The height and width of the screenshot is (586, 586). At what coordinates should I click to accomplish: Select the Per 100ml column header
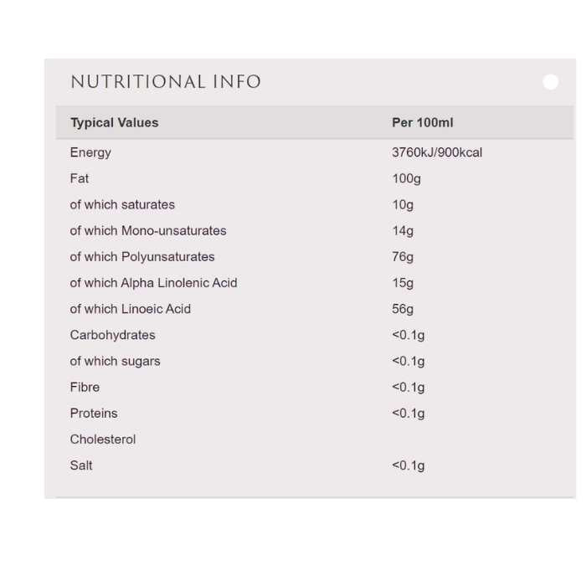tap(422, 122)
